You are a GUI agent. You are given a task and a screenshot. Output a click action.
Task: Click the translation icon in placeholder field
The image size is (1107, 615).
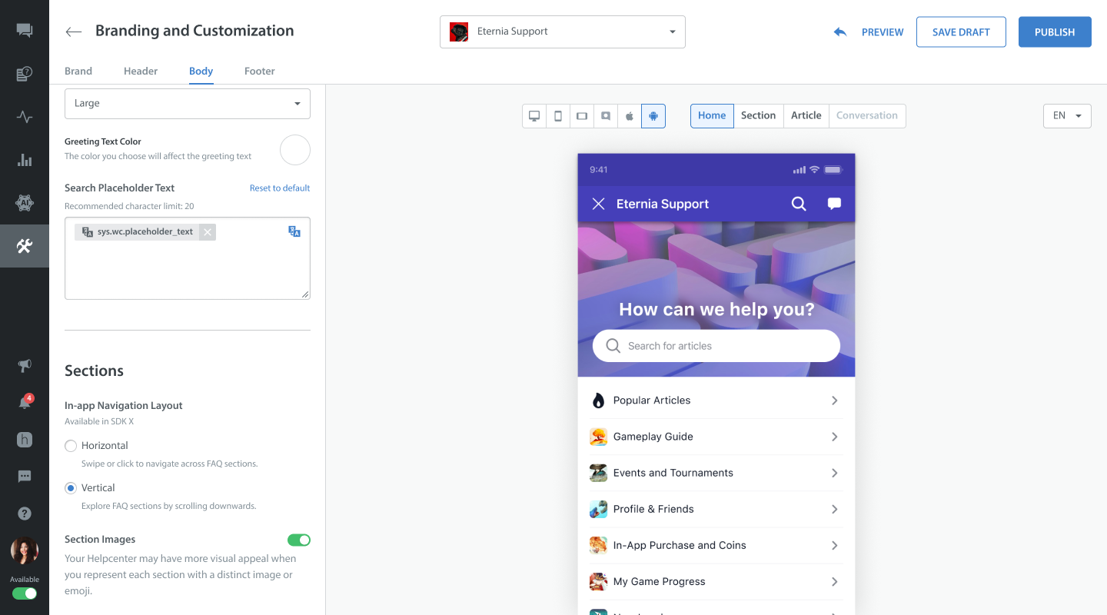294,231
